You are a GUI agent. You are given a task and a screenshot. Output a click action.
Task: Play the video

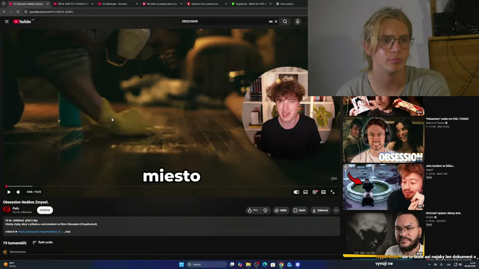tap(9, 192)
